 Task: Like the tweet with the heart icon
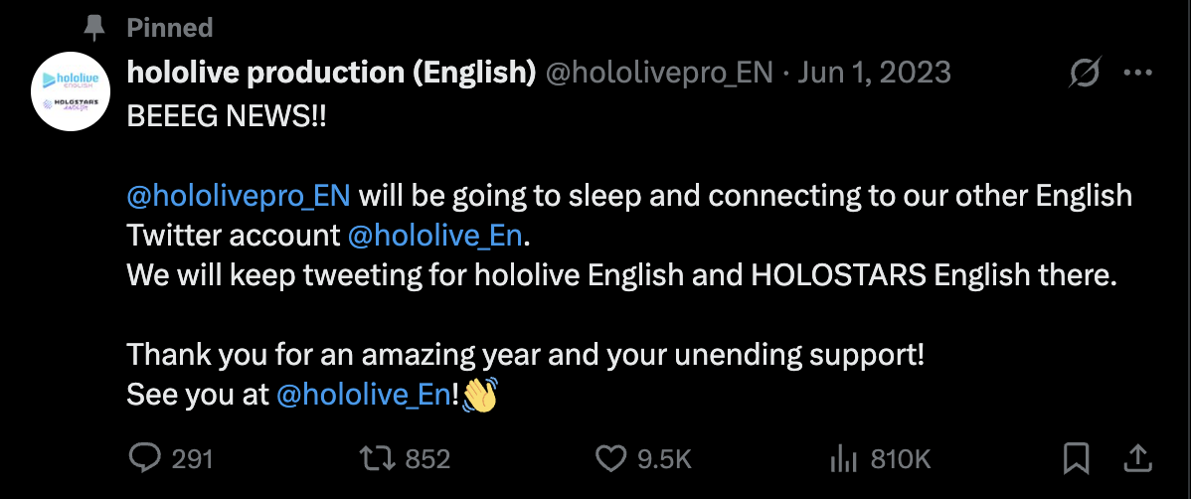tap(609, 458)
